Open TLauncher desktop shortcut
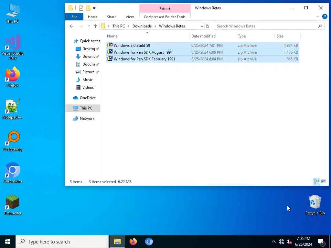The image size is (331, 248). point(13,205)
